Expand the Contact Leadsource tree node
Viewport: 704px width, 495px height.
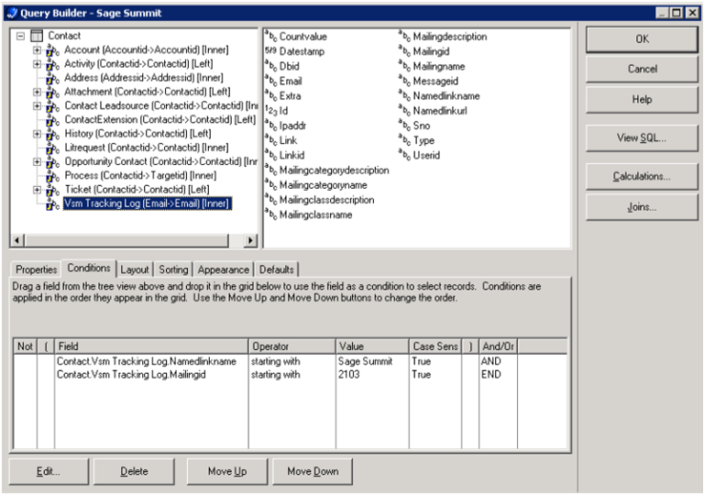37,106
